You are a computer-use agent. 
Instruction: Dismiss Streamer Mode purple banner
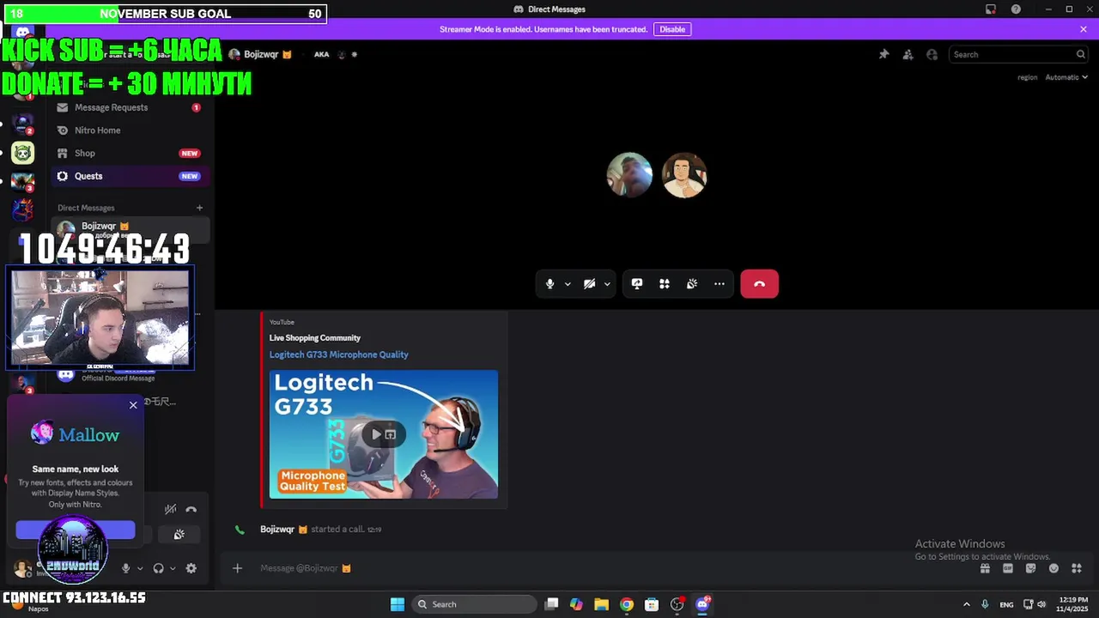tap(1084, 29)
